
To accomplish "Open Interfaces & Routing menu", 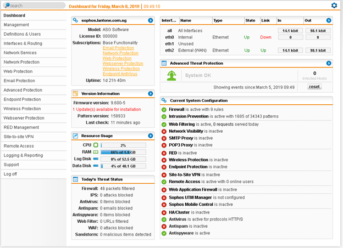I will point(34,43).
